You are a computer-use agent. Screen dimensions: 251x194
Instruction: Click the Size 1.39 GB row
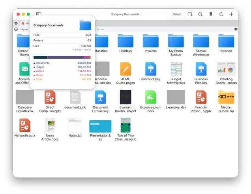(62, 46)
